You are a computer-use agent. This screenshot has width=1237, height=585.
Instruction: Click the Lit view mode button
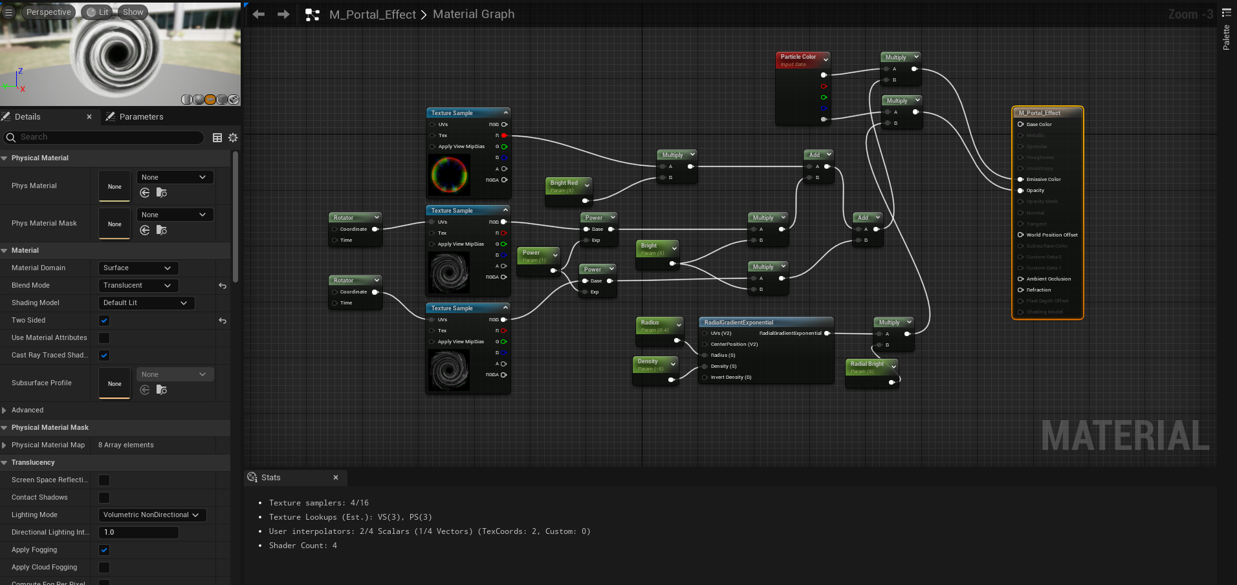point(98,12)
